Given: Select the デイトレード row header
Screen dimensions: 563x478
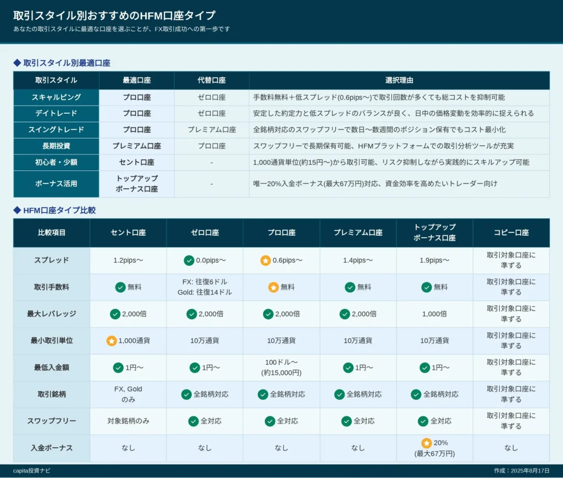Looking at the screenshot, I should pyautogui.click(x=56, y=113).
